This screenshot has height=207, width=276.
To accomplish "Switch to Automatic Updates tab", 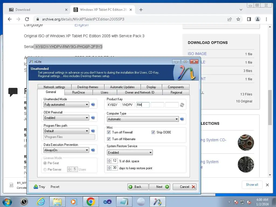I will [x=122, y=87].
